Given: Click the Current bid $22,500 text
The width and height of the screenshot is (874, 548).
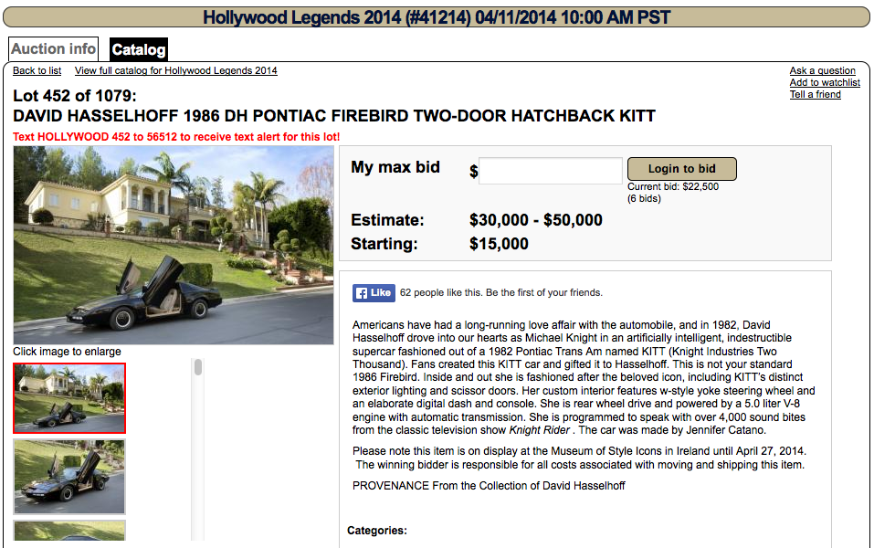Looking at the screenshot, I should 672,186.
